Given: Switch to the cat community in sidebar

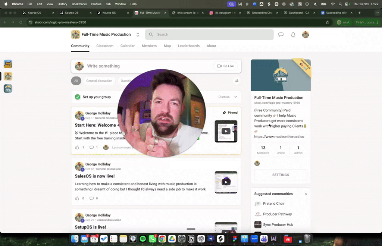Looking at the screenshot, I should (8, 64).
